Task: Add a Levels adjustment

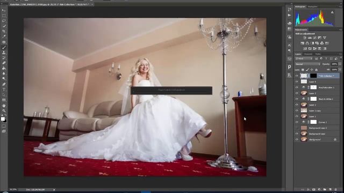Action: (x=310, y=38)
